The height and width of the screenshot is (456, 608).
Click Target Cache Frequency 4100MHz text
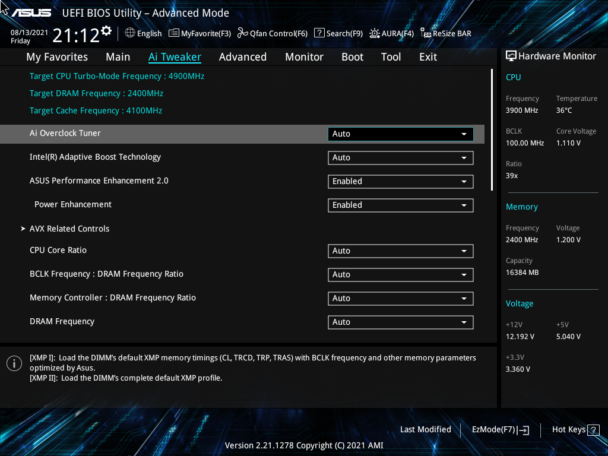pos(96,110)
